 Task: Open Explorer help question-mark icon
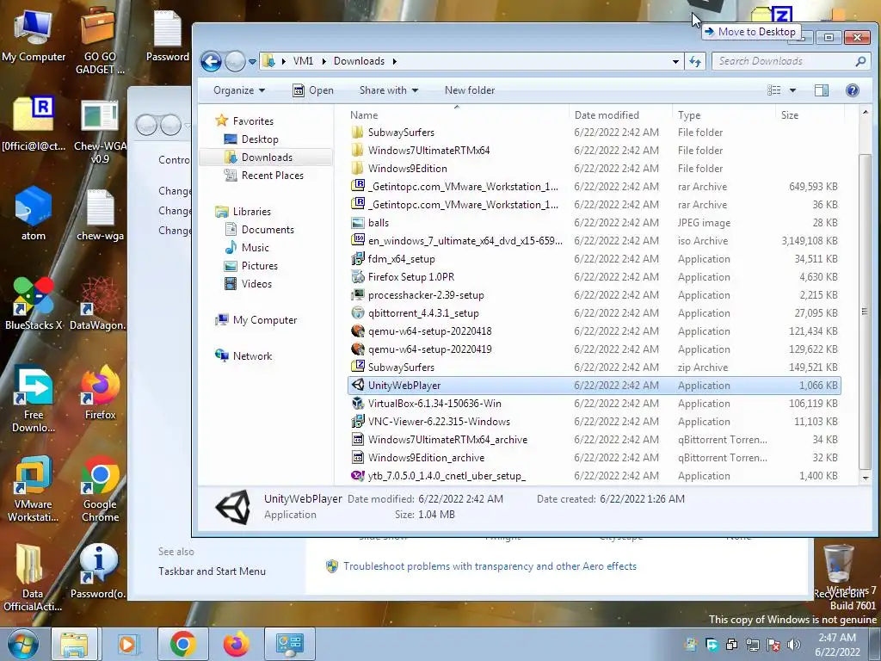pyautogui.click(x=852, y=90)
